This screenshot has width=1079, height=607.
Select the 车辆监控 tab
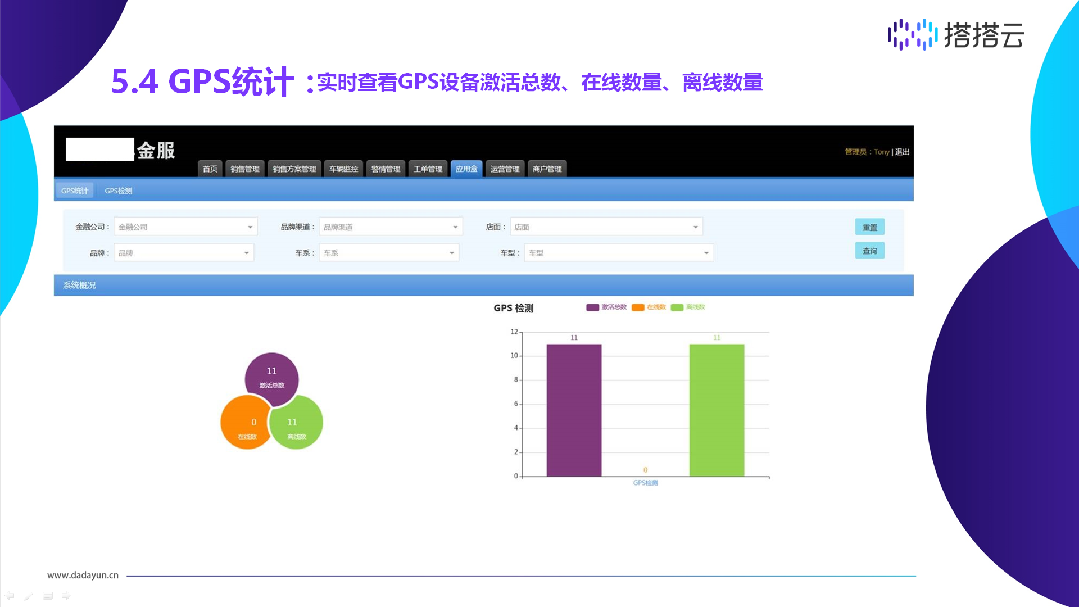click(x=344, y=169)
